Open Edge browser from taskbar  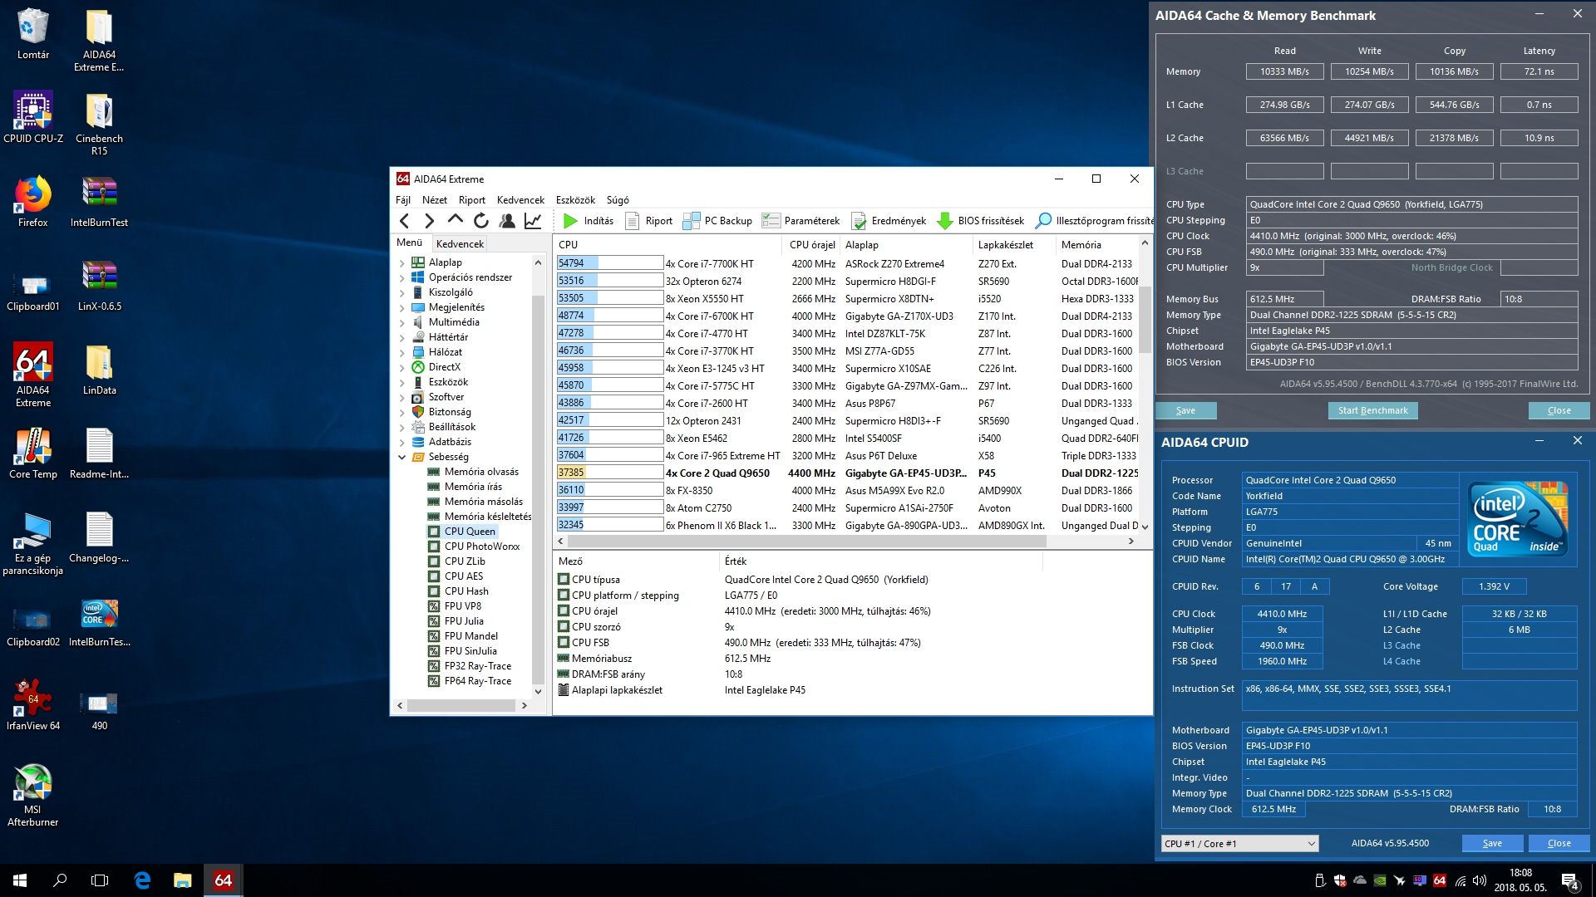(x=142, y=880)
